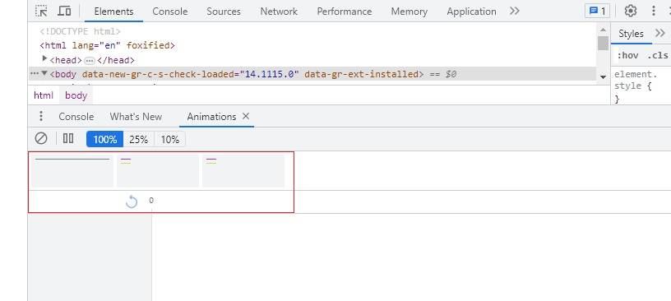
Task: Toggle the .cls class editor button
Action: click(658, 56)
